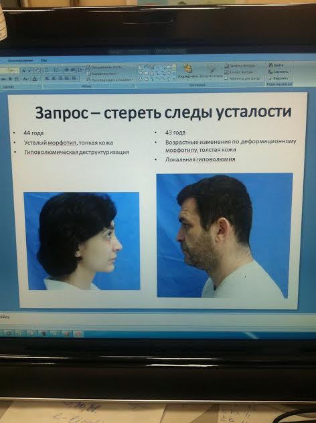
Task: Apply bulleted list formatting
Action: 47,70
